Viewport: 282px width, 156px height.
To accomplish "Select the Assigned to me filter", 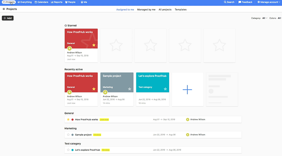I will 125,10.
